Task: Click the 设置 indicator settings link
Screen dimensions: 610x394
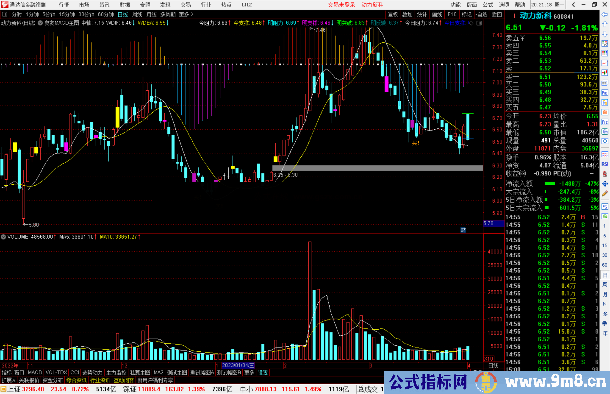Action: coord(263,373)
